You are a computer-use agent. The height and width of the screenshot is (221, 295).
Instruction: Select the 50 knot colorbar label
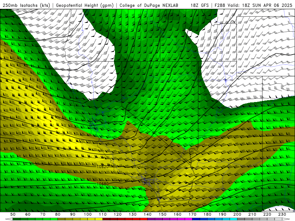point(13,214)
